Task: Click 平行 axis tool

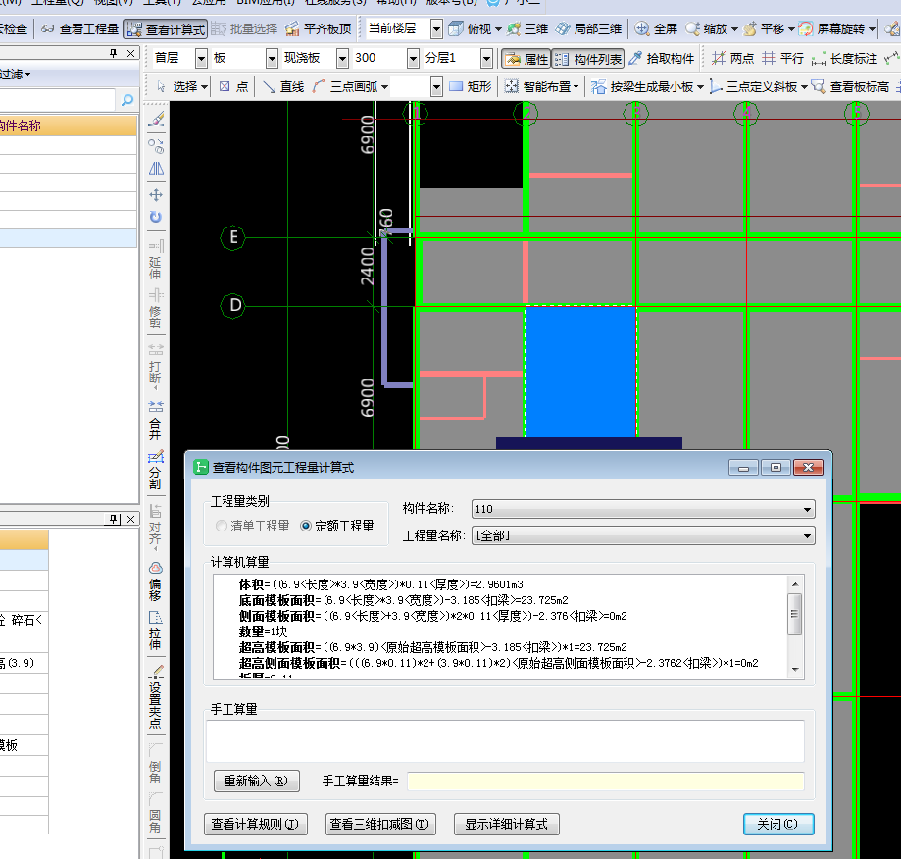Action: tap(782, 58)
